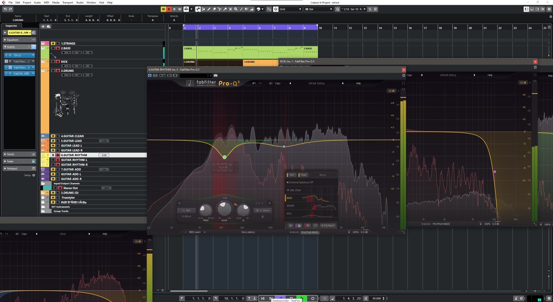The height and width of the screenshot is (302, 553).
Task: Open the Hub menu
Action: pyautogui.click(x=102, y=2)
